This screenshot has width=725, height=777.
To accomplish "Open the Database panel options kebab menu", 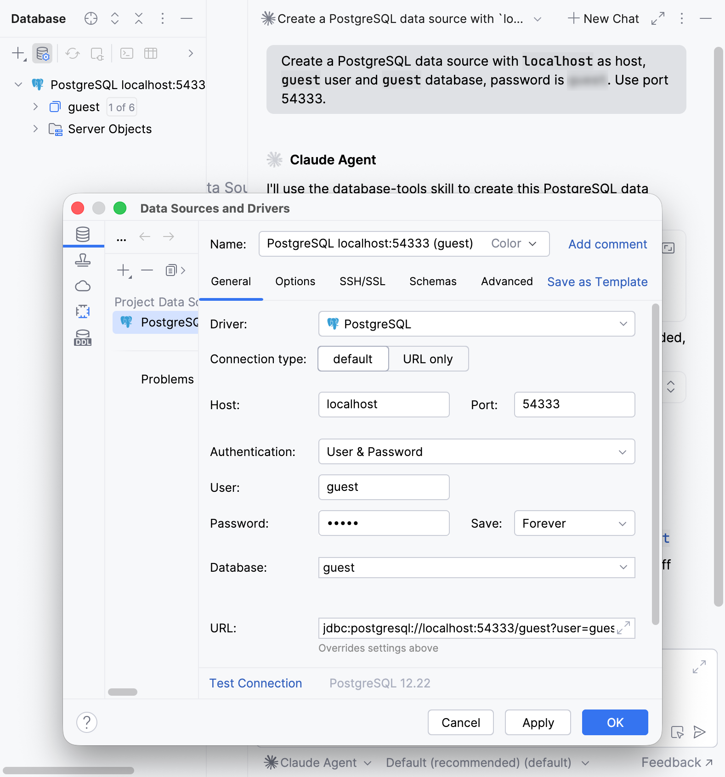I will [163, 18].
